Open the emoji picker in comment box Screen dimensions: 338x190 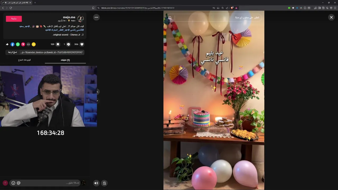13,183
